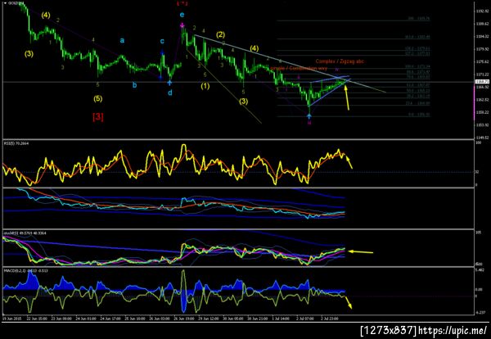Select the 1192.92 price axis label
This screenshot has height=339, width=491.
[482, 11]
